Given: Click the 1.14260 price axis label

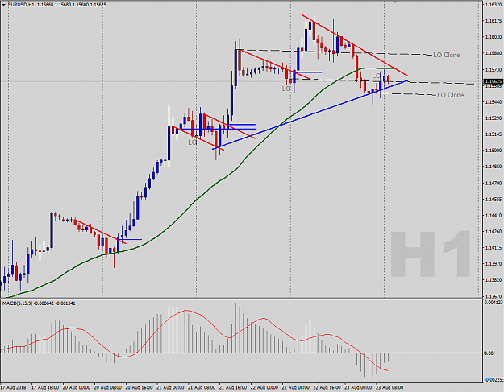Looking at the screenshot, I should coord(494,232).
